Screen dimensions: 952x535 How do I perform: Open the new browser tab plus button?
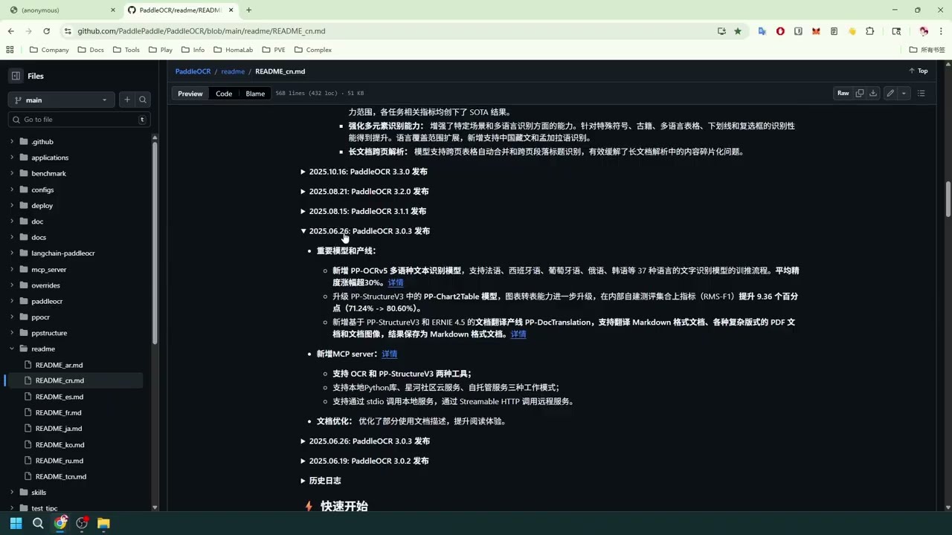click(248, 10)
